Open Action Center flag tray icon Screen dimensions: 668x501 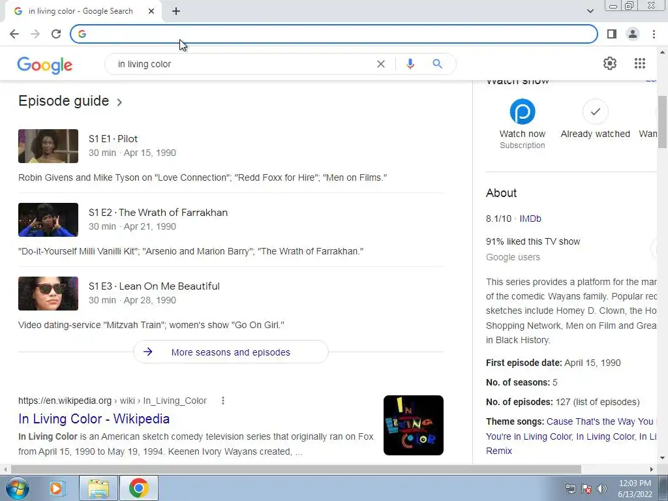586,489
